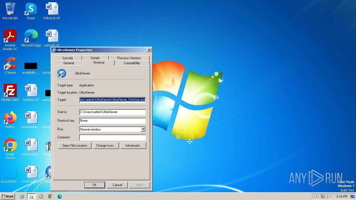Select the browsewhic document icon
356x200 pixels.
coord(31,120)
